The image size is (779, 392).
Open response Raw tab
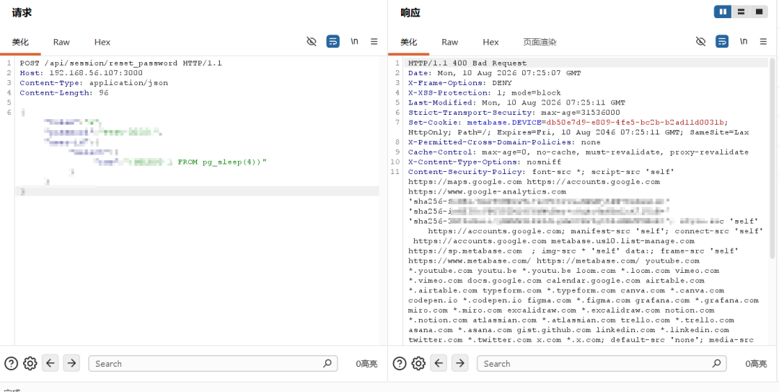pos(449,43)
